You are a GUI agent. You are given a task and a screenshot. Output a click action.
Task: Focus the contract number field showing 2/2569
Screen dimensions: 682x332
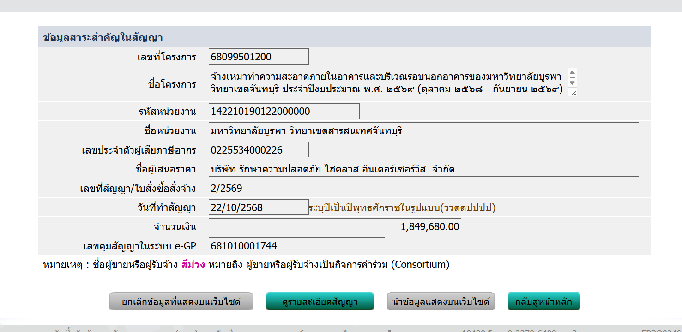pyautogui.click(x=296, y=188)
